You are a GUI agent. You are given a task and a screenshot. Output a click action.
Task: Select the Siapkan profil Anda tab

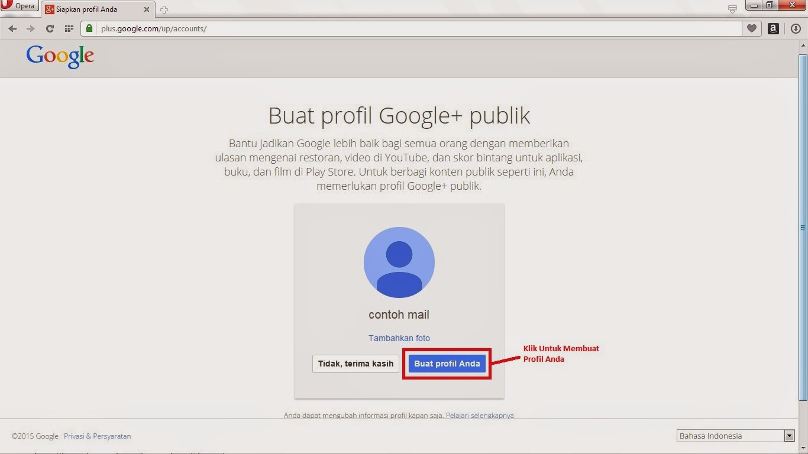pyautogui.click(x=98, y=9)
